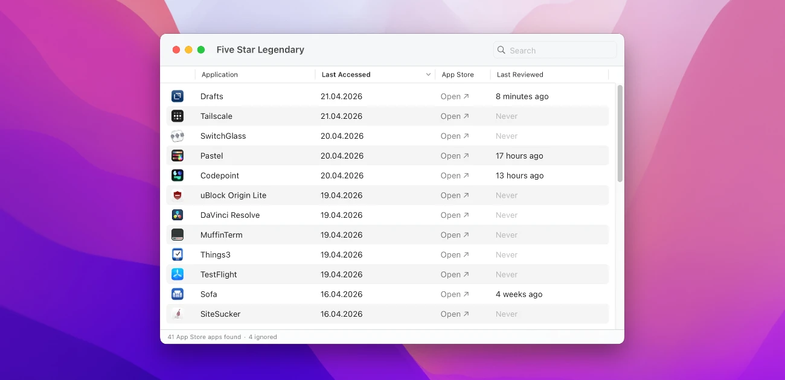Click the uBlock Origin Lite shield icon
785x380 pixels.
(177, 195)
